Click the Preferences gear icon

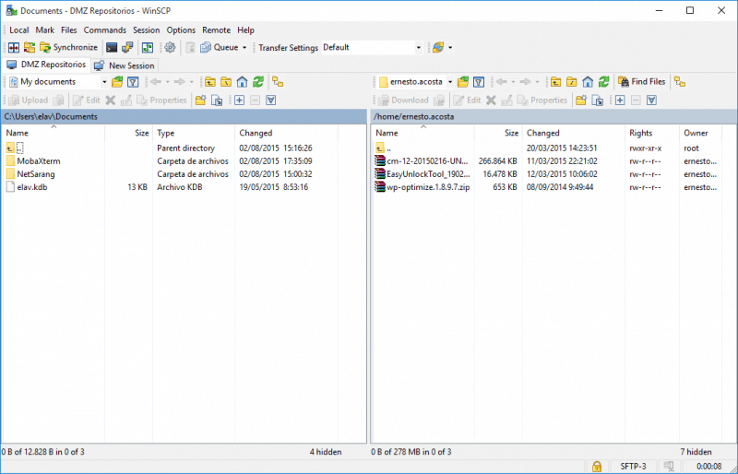pos(170,48)
